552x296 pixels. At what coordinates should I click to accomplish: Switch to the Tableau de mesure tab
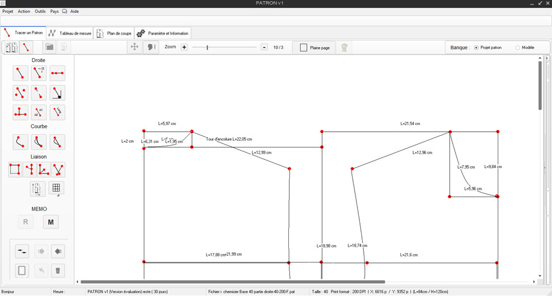pos(70,33)
